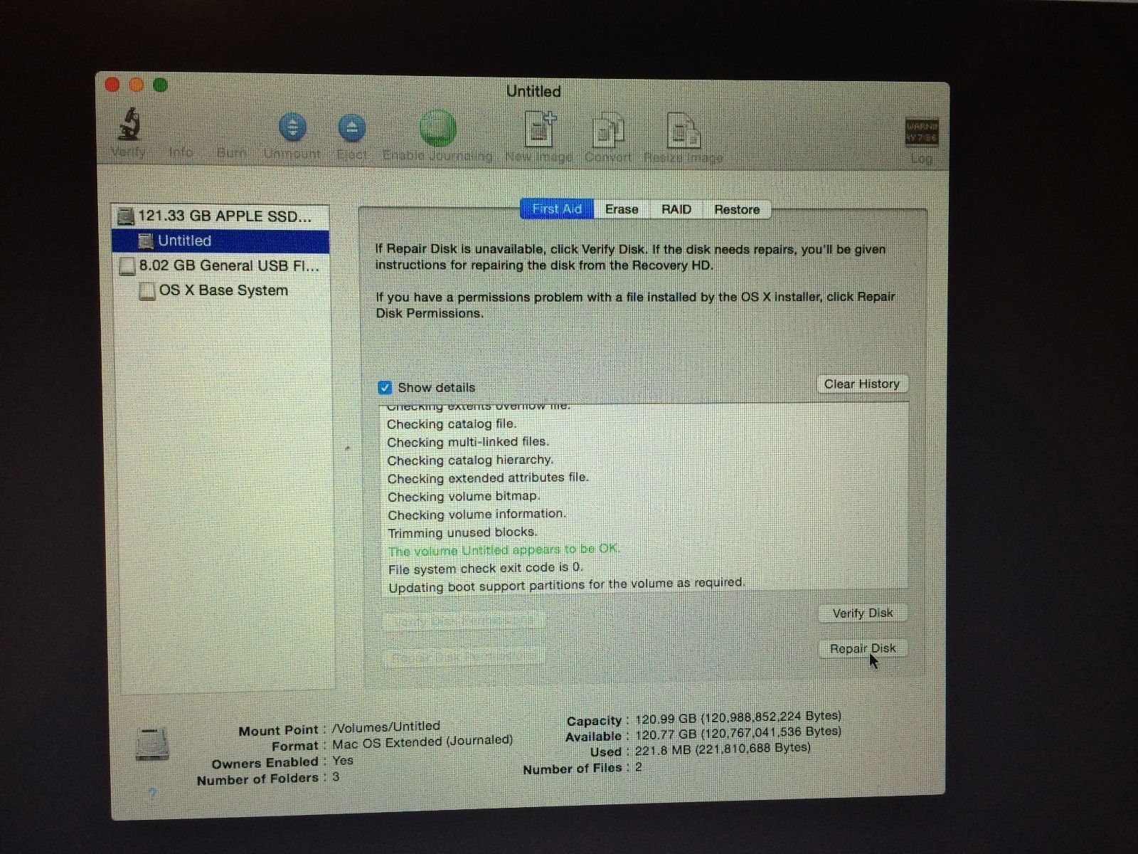Click the Verify microscope toolbar icon
This screenshot has width=1138, height=854.
tap(129, 125)
